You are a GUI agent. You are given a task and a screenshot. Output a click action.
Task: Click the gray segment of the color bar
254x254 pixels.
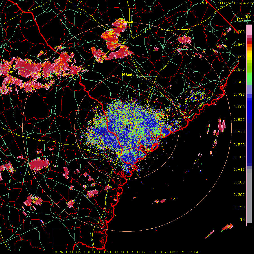coord(249,196)
